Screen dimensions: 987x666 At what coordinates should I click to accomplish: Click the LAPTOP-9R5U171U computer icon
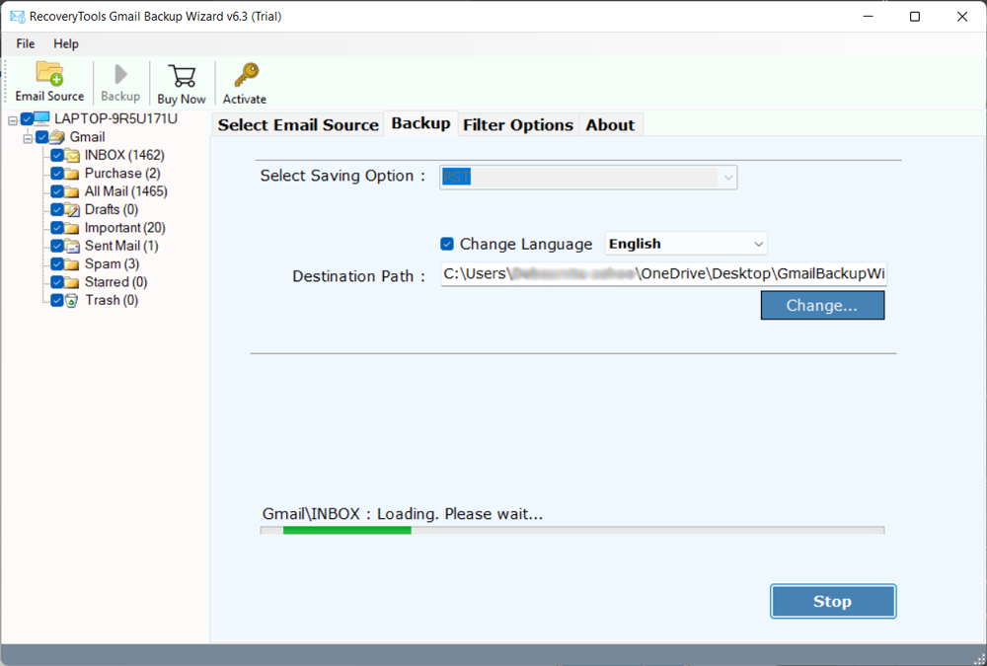pyautogui.click(x=41, y=119)
